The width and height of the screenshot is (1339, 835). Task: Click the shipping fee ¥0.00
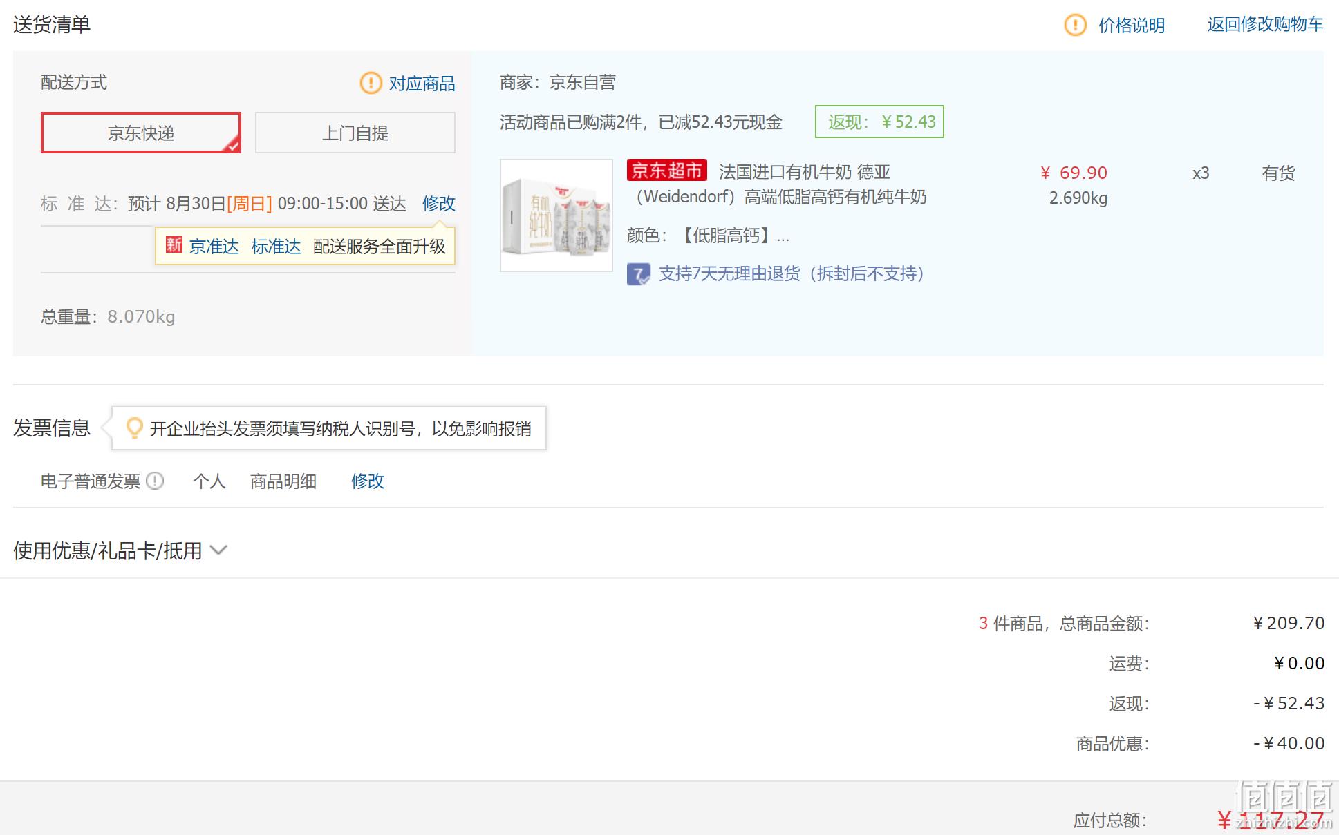(1299, 663)
